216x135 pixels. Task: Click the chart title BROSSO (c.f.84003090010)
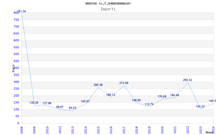pyautogui.click(x=108, y=4)
